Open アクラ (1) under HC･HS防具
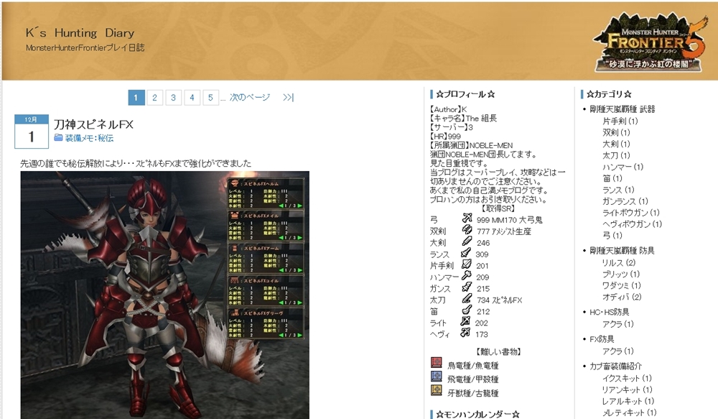The width and height of the screenshot is (718, 419). tap(618, 324)
